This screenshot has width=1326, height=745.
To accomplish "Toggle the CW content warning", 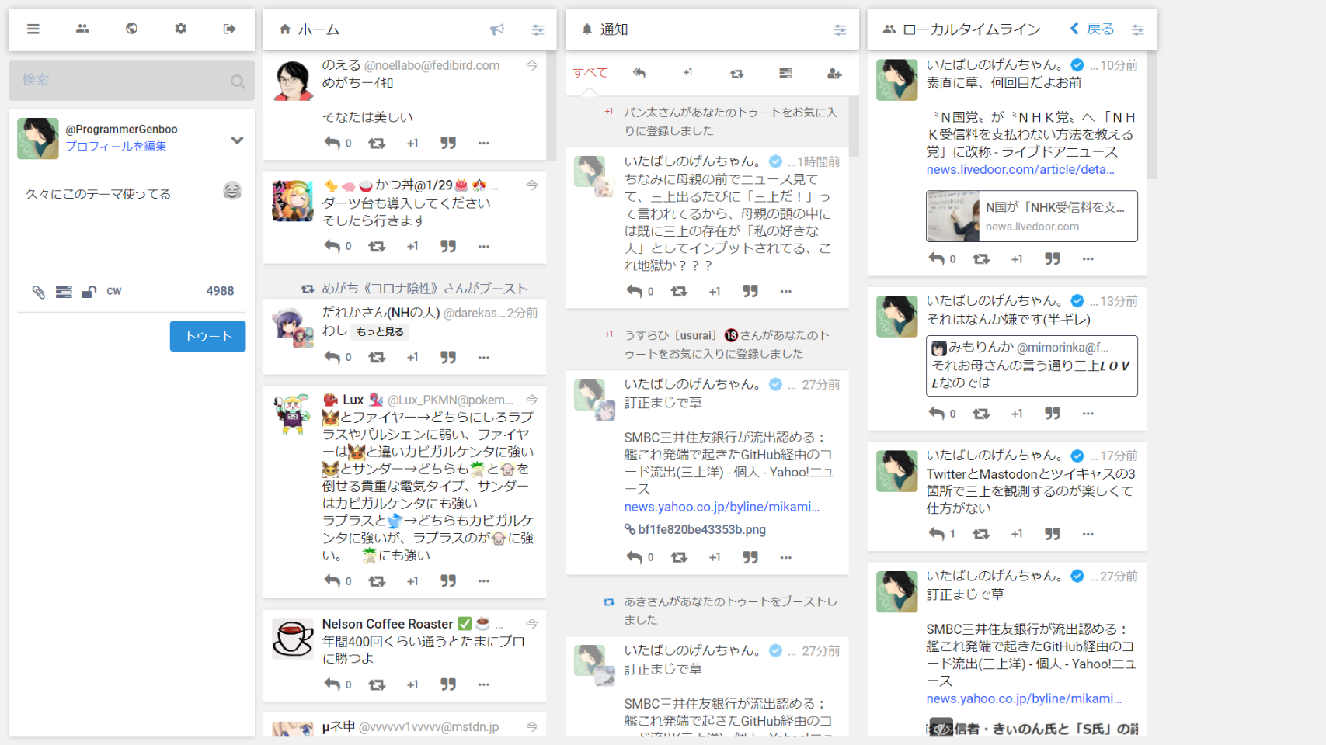I will tap(114, 292).
